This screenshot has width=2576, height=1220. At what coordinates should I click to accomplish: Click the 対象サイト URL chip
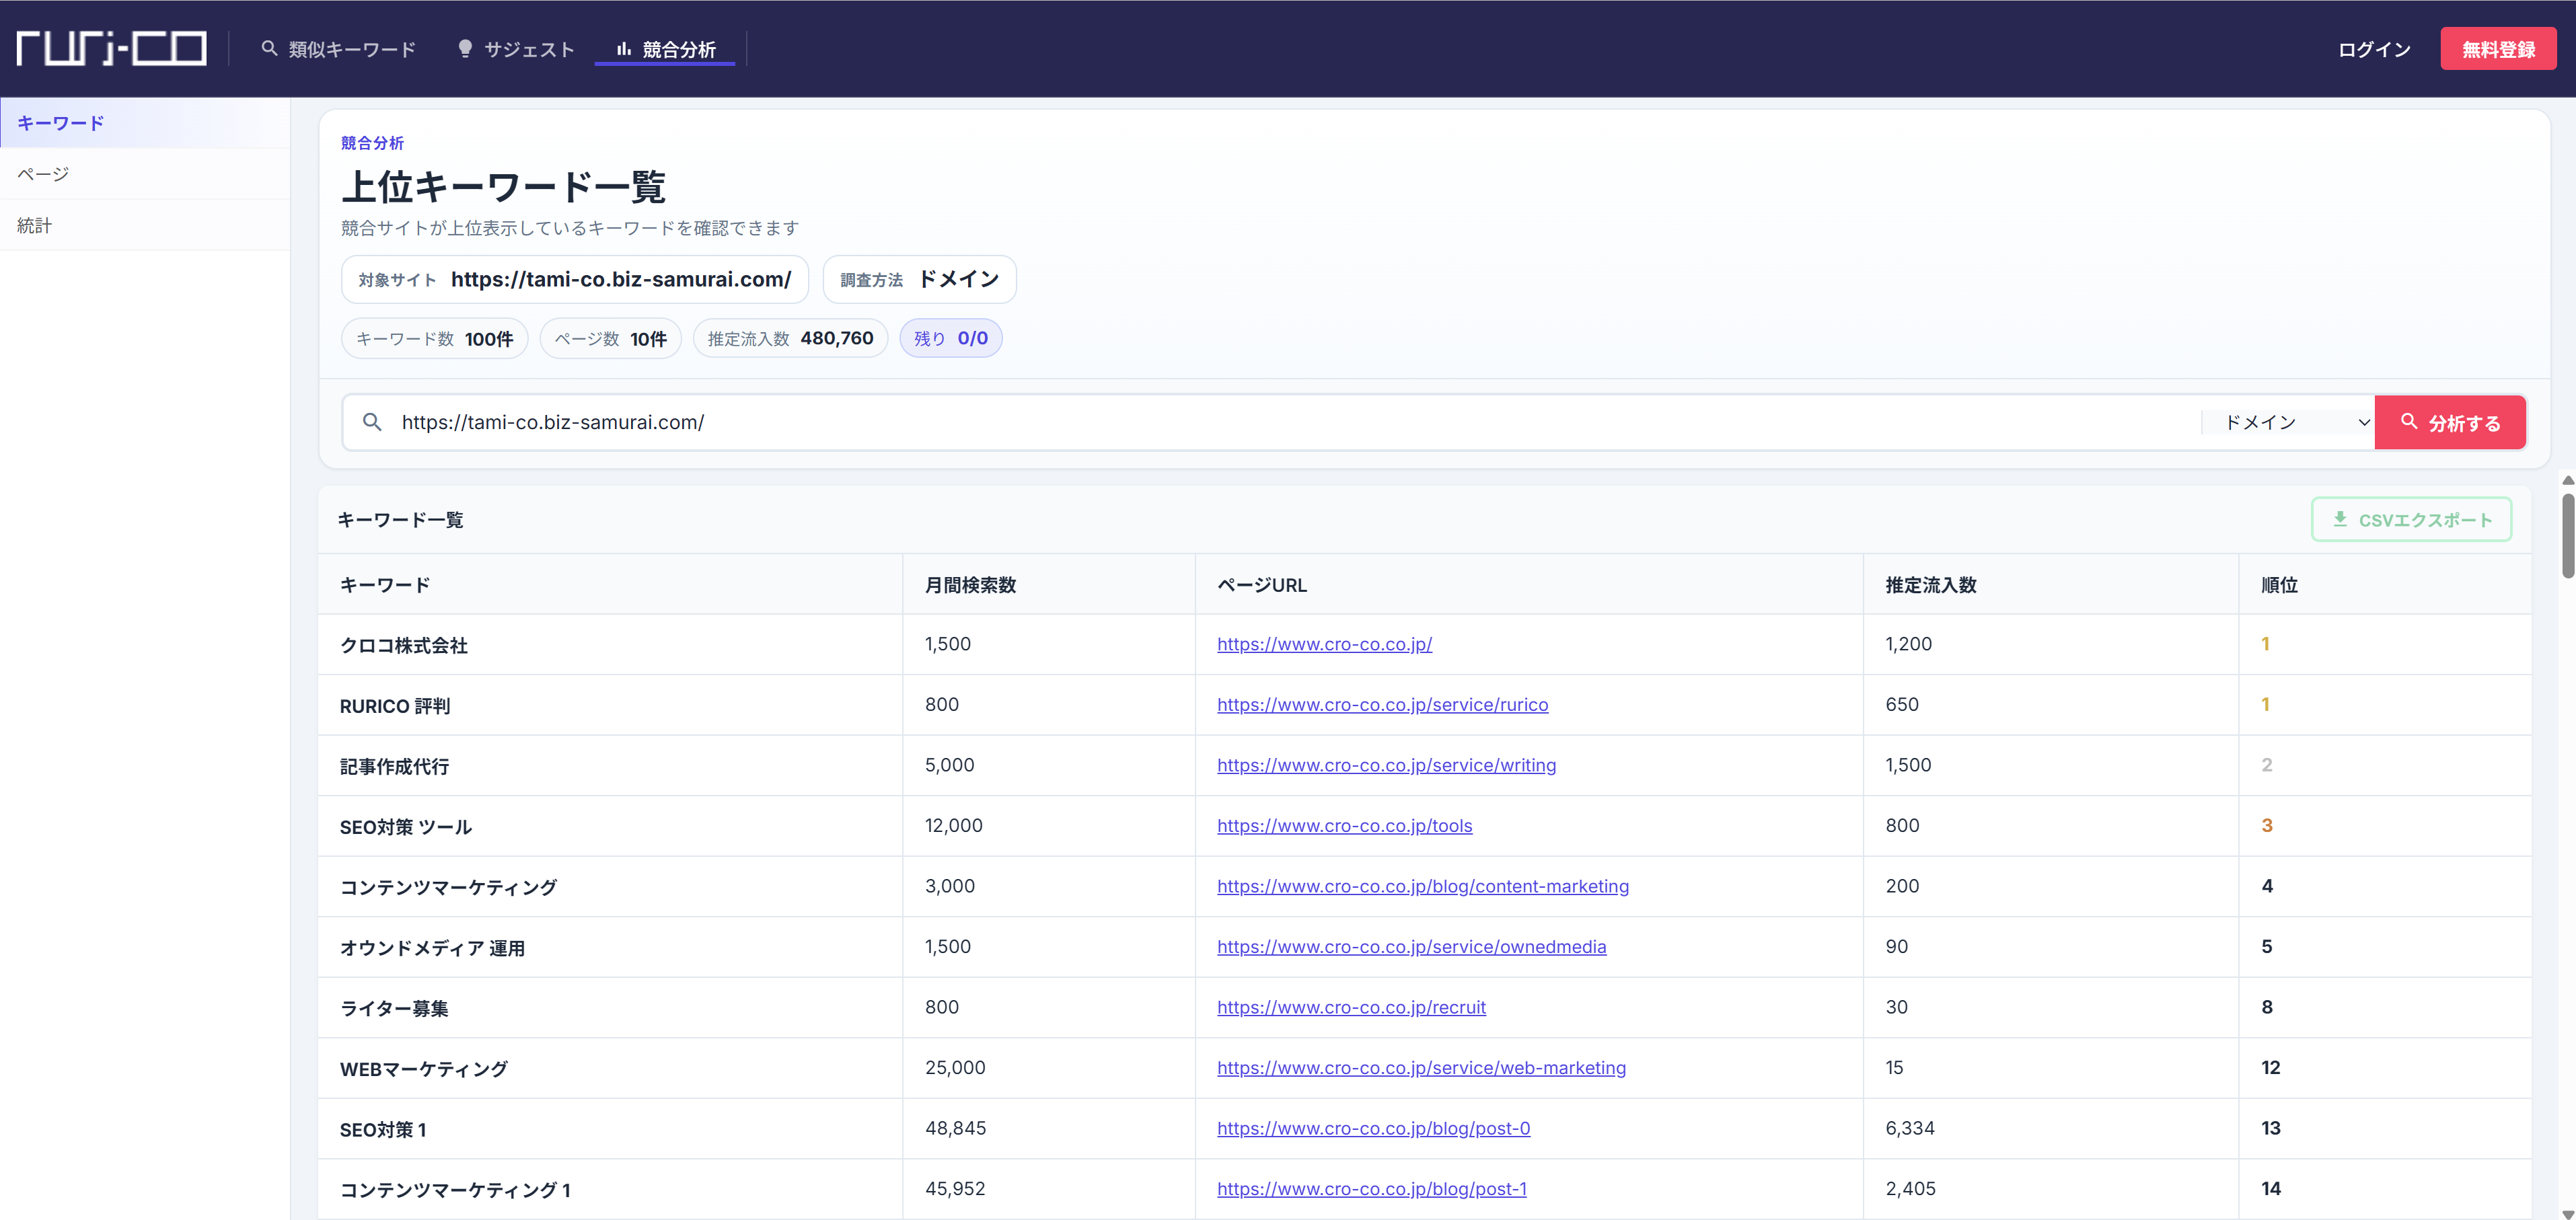point(575,279)
